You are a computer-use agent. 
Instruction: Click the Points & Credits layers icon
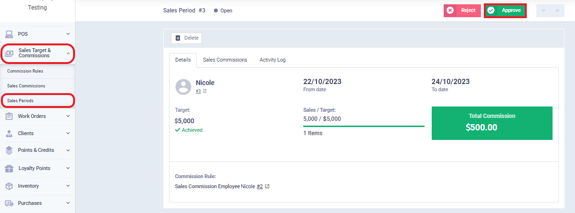pos(9,150)
